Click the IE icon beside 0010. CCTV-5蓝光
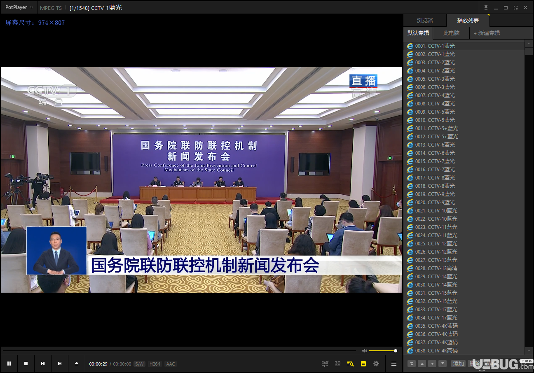This screenshot has width=534, height=373. pyautogui.click(x=410, y=120)
